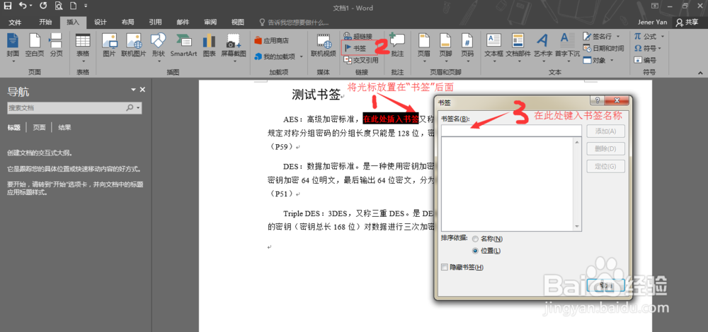Open the search options dropdown in navigation pane
Image resolution: width=708 pixels, height=332 pixels.
click(138, 107)
